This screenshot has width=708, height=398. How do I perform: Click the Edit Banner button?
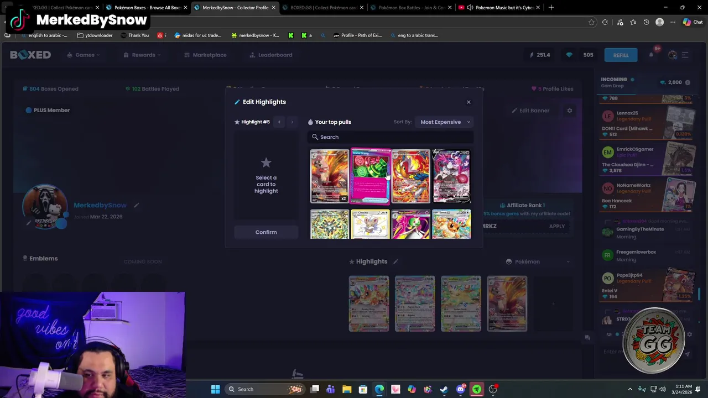click(x=530, y=111)
